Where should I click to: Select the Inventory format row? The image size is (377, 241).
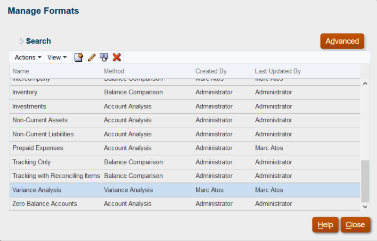coord(25,92)
